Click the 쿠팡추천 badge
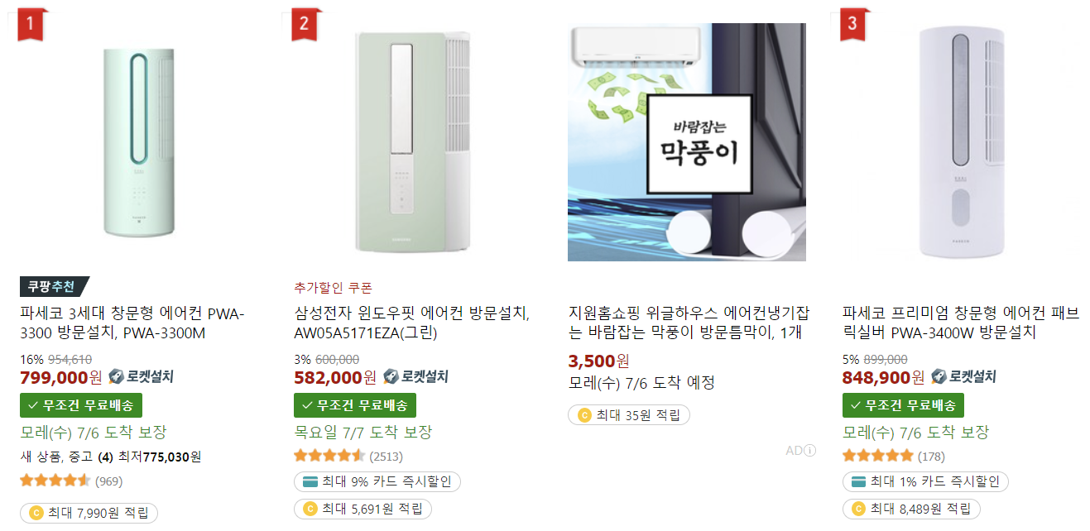Viewport: 1090px width, 531px height. [53, 287]
